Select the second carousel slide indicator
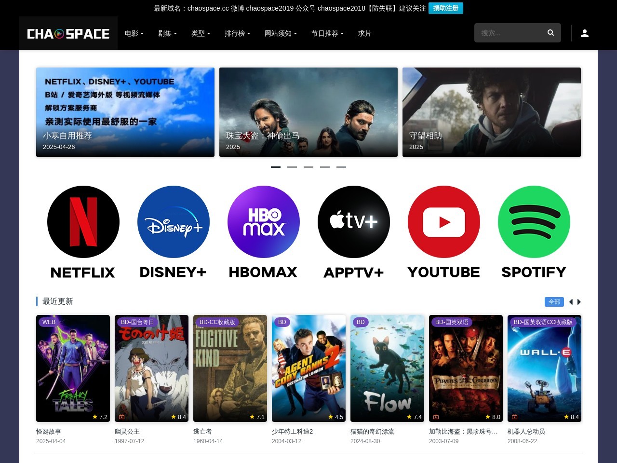The image size is (617, 463). [292, 167]
